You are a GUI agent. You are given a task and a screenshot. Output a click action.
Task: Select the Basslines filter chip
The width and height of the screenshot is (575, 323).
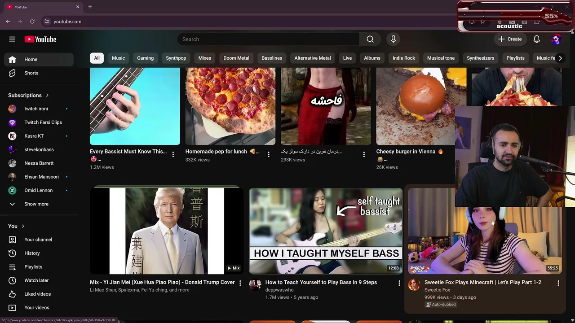[272, 58]
